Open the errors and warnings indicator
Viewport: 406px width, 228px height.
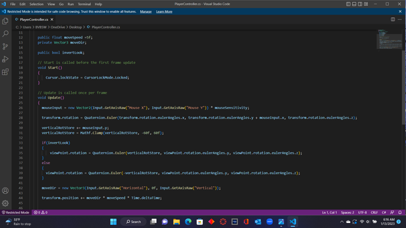tap(41, 213)
